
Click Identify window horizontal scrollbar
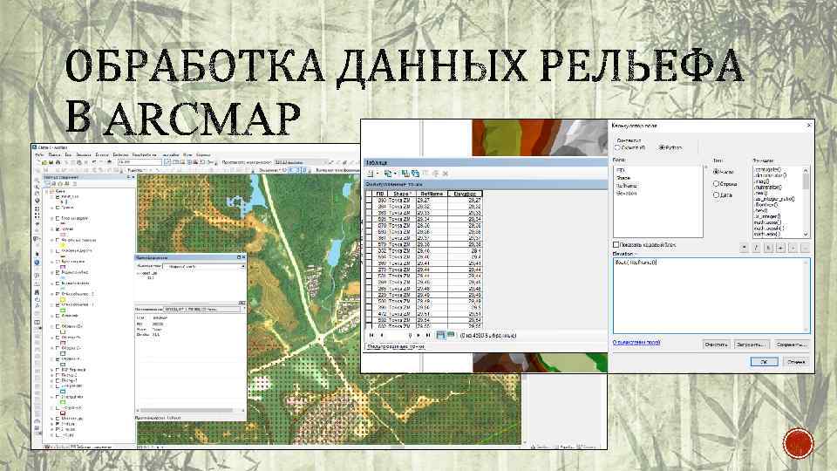pos(190,410)
